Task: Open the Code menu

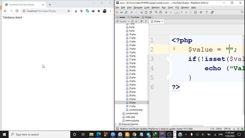Action: pyautogui.click(x=147, y=8)
